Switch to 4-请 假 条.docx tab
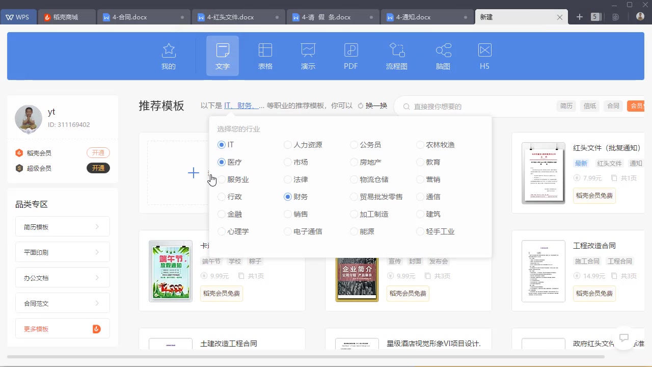 coord(333,17)
